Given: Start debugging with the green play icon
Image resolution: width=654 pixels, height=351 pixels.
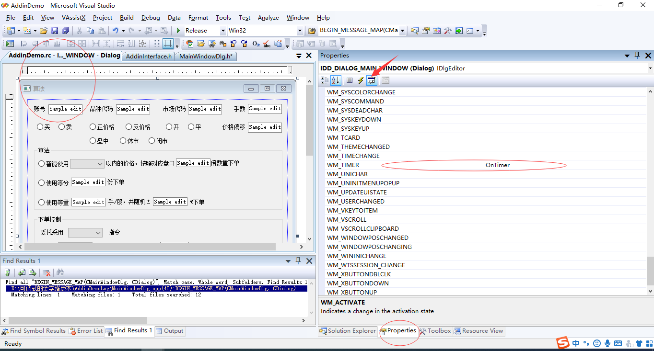Looking at the screenshot, I should (x=178, y=31).
